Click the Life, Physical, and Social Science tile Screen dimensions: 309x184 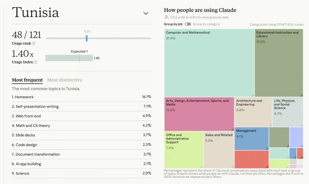coord(288,112)
